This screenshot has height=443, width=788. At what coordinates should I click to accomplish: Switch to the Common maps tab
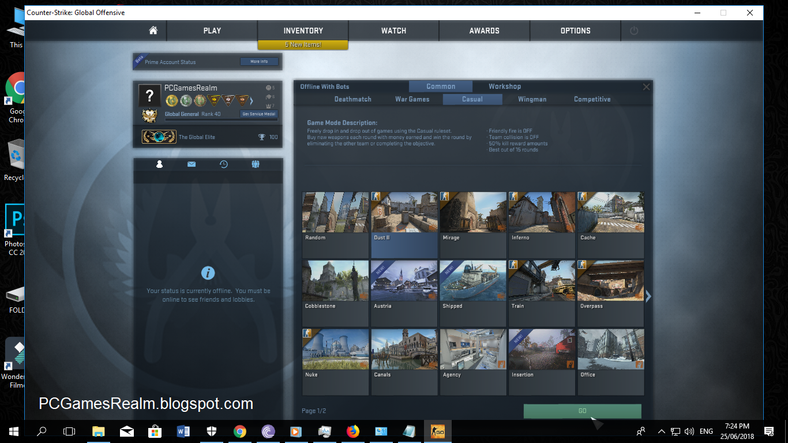(441, 87)
